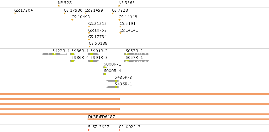
Task: Select the Df(3R)ED6187 deficiency bar
Action: coord(178,119)
